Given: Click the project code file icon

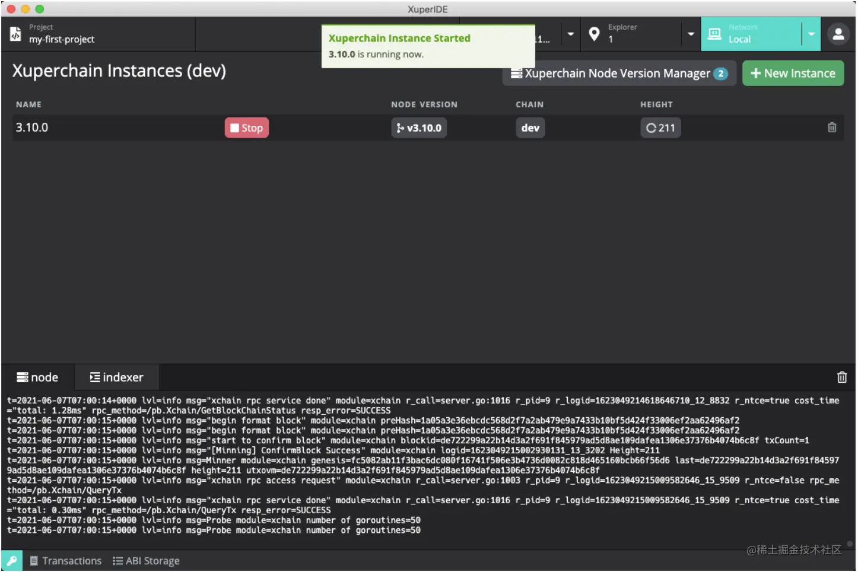Looking at the screenshot, I should 15,34.
